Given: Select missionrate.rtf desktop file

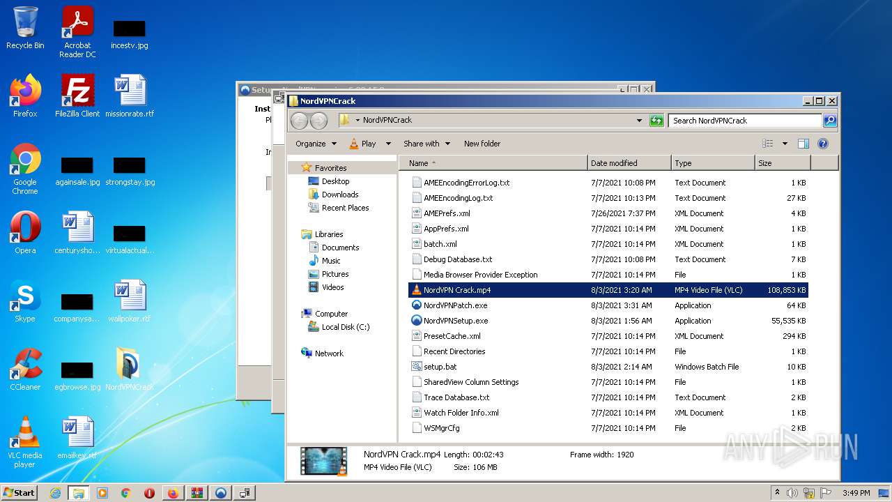Looking at the screenshot, I should (x=130, y=96).
